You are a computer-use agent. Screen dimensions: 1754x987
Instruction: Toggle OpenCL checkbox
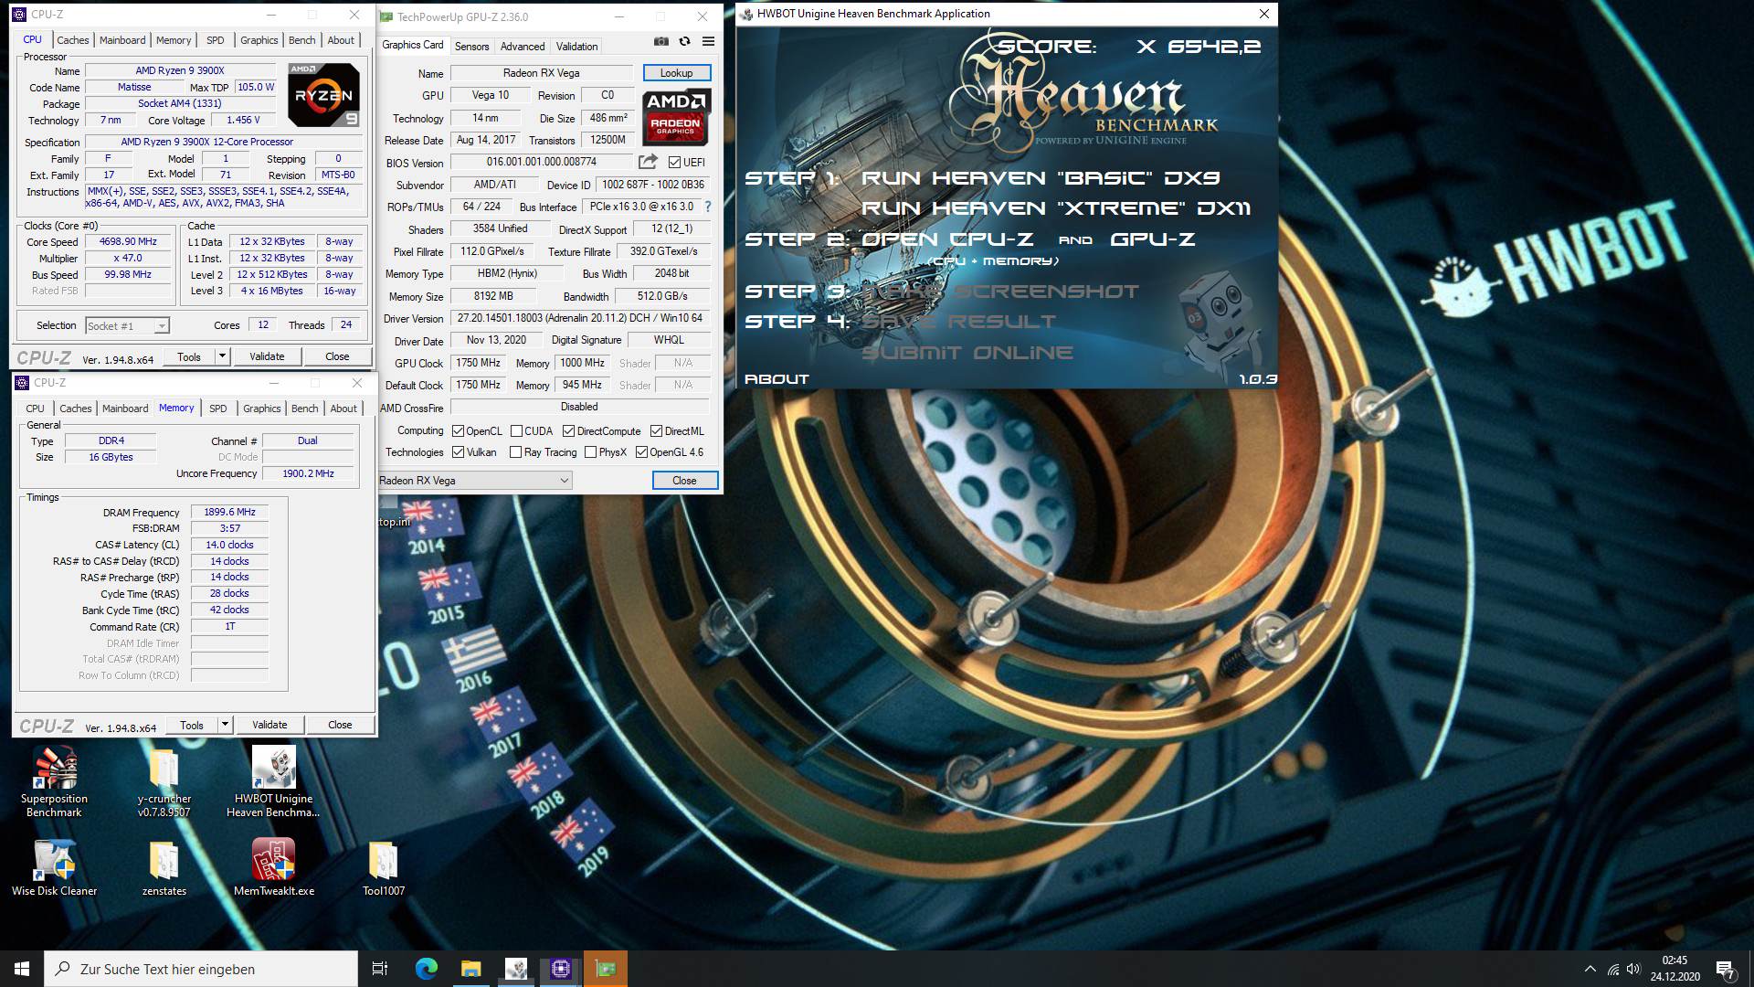coord(458,431)
